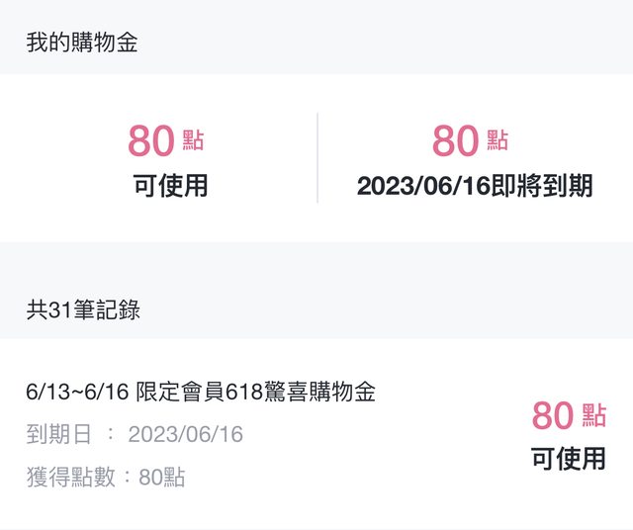Click the 我的購物金 section header
Screen dimensions: 633x530
coord(81,43)
